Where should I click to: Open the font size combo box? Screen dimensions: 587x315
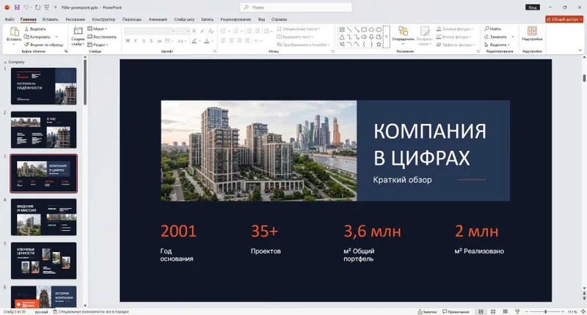[183, 31]
